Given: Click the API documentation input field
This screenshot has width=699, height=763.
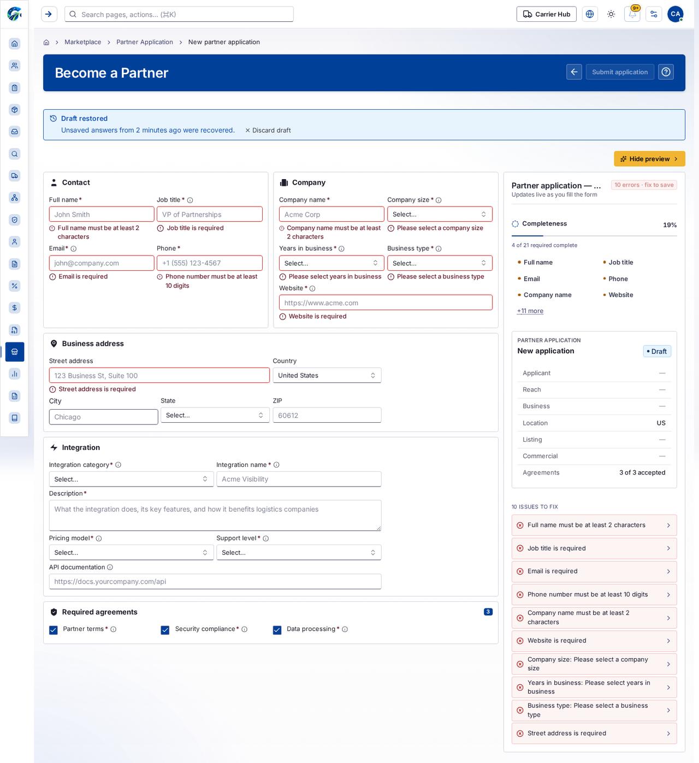Looking at the screenshot, I should pos(215,582).
